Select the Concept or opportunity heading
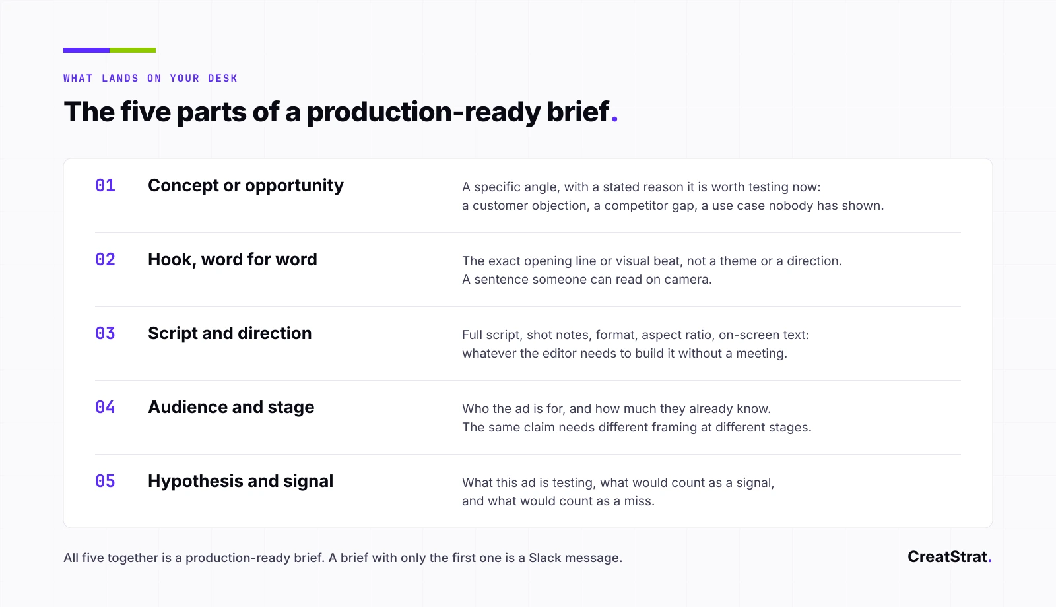The image size is (1056, 607). click(246, 186)
